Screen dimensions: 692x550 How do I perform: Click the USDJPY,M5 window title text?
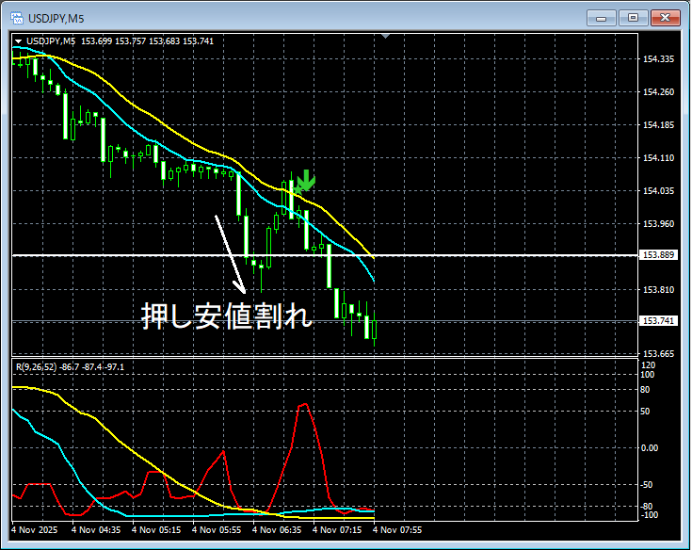pos(56,19)
